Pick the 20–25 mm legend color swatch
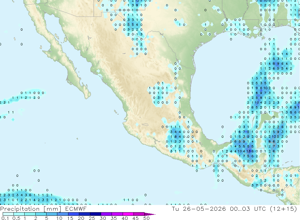This screenshot has width=300, height=220. [x=85, y=214]
